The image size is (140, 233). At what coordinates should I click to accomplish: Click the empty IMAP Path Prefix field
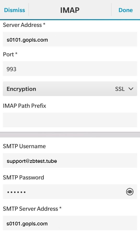click(x=70, y=120)
